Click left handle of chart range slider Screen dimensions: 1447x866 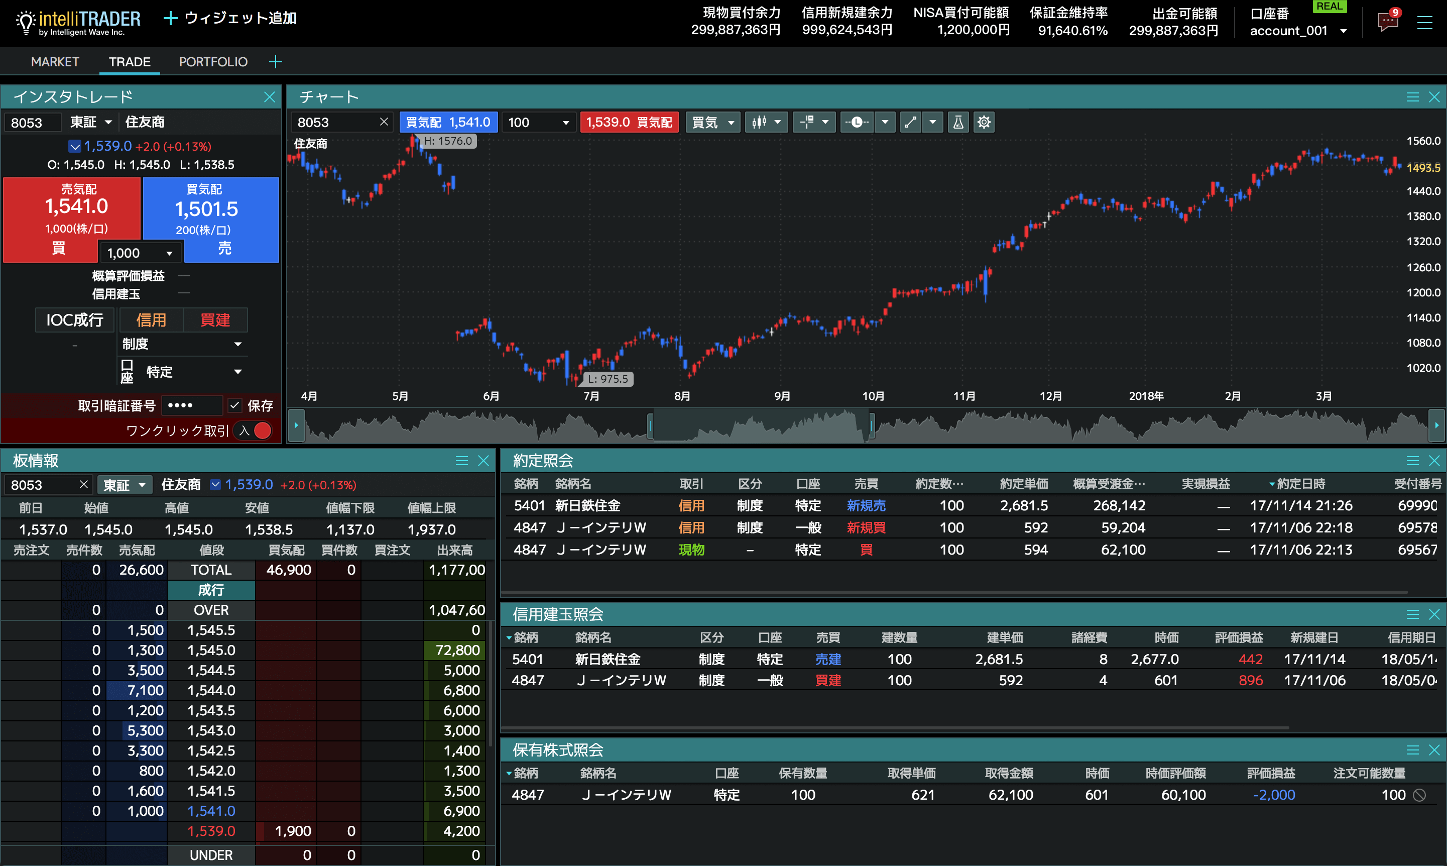tap(650, 425)
